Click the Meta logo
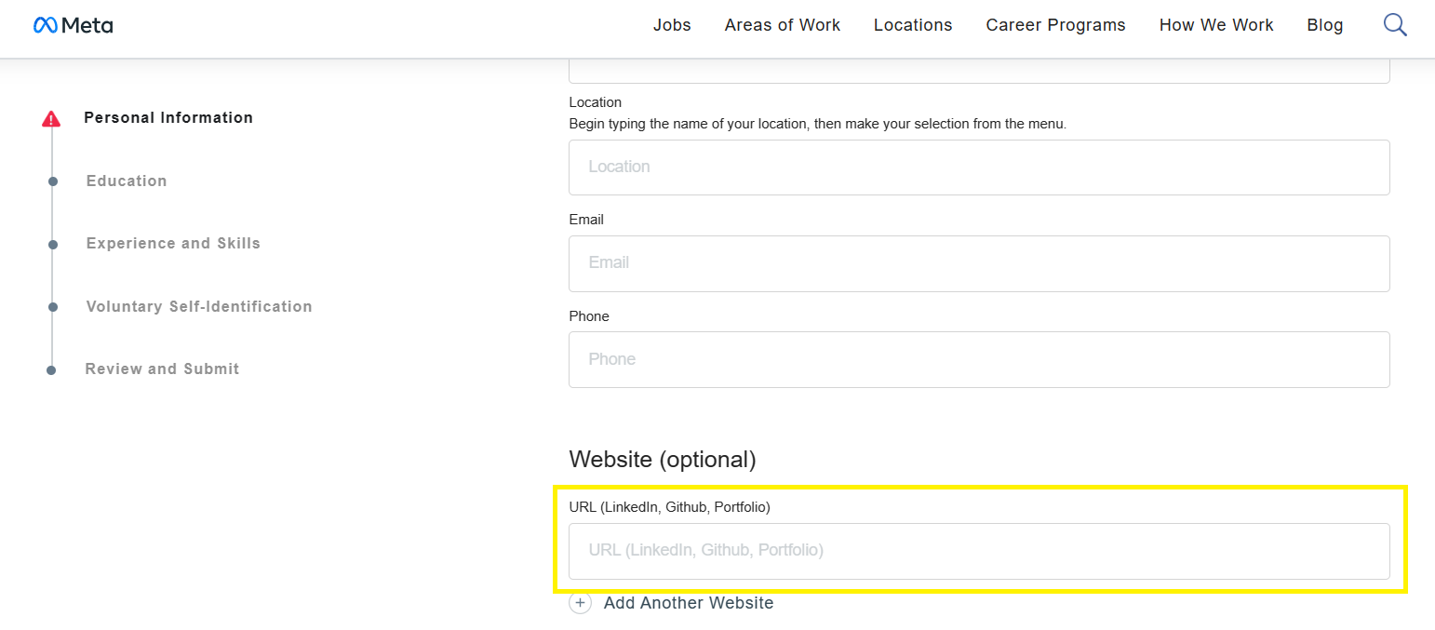The width and height of the screenshot is (1435, 630). point(73,25)
